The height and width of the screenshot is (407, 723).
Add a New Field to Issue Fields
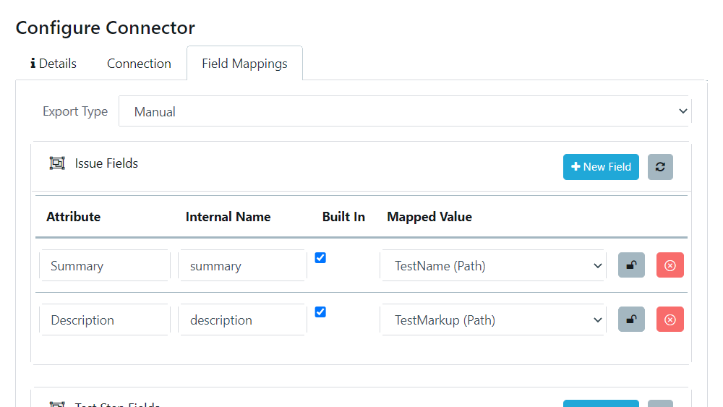tap(601, 167)
